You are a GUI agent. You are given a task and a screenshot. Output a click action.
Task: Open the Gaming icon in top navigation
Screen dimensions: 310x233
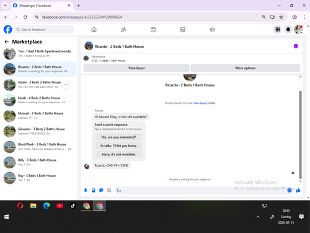pyautogui.click(x=212, y=30)
